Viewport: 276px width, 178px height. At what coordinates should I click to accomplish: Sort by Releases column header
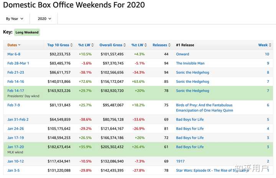pyautogui.click(x=160, y=45)
